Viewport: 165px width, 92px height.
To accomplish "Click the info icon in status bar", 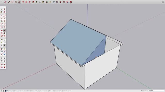I will pyautogui.click(x=3, y=91).
